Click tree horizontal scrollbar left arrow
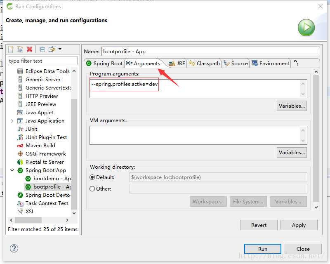 pos(11,220)
